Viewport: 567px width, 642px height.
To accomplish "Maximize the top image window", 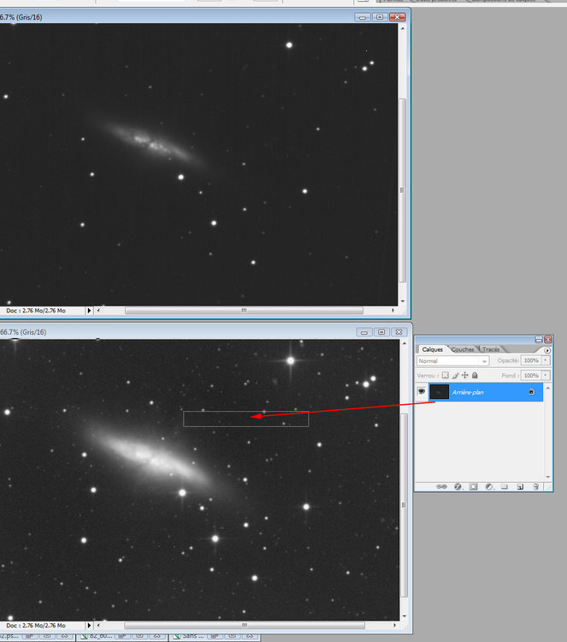I will click(380, 17).
